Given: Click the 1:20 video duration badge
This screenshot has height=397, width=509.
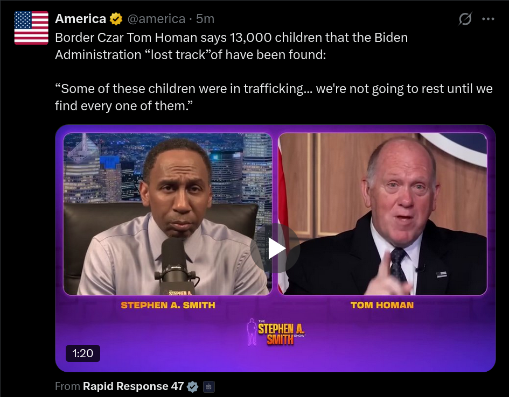Looking at the screenshot, I should pos(83,353).
